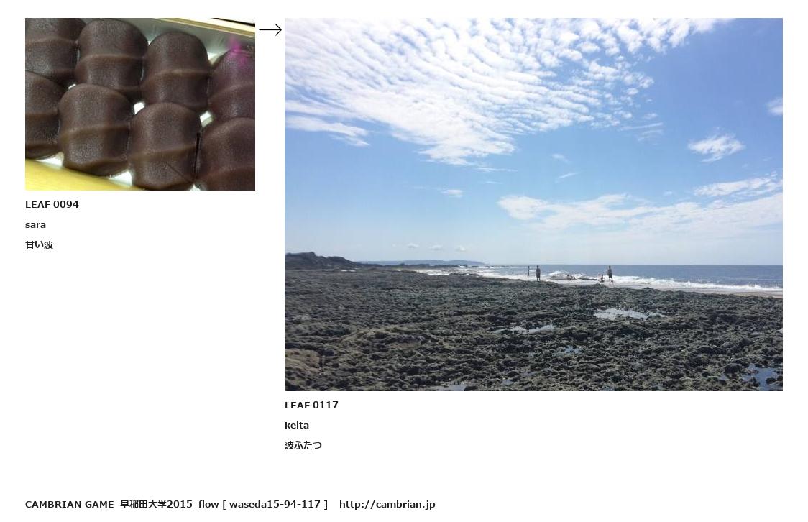The height and width of the screenshot is (522, 808).
Task: Click the author name sara
Action: click(x=35, y=224)
